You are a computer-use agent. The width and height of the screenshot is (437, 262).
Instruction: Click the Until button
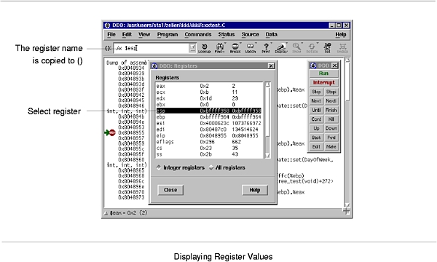(x=316, y=110)
